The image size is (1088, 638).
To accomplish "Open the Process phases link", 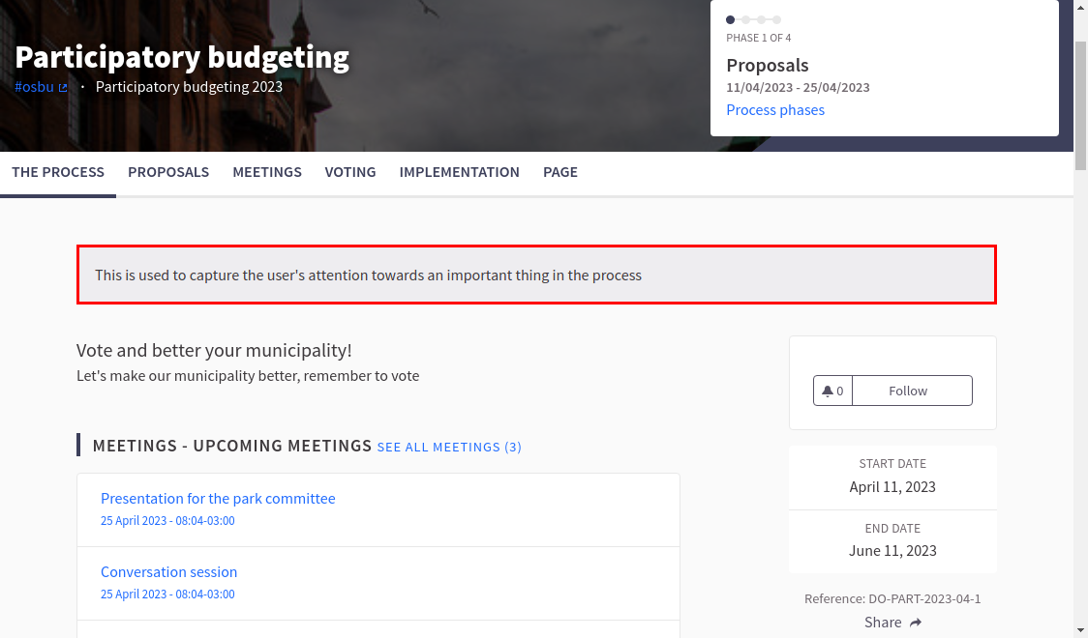I will pos(775,110).
